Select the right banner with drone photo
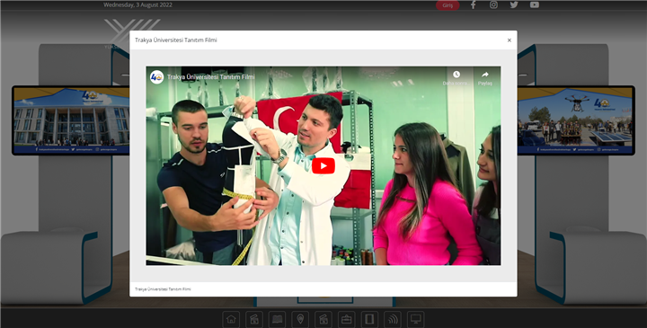Screen dimensions: 647x328 click(x=576, y=120)
